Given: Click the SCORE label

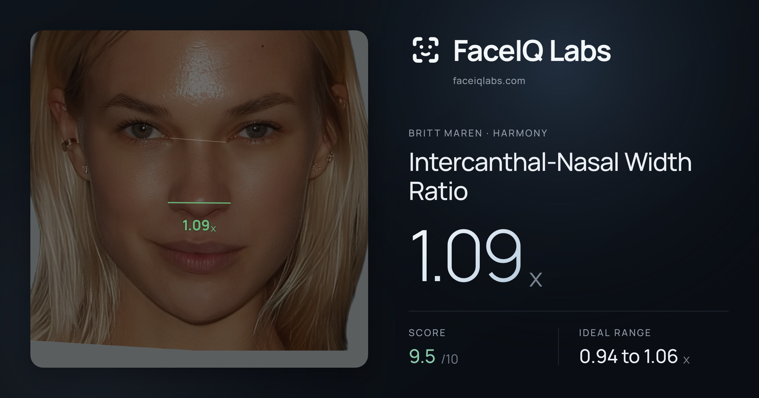Looking at the screenshot, I should point(427,333).
